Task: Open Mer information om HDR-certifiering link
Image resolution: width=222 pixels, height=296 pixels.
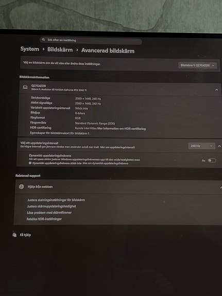Action: pos(122,129)
